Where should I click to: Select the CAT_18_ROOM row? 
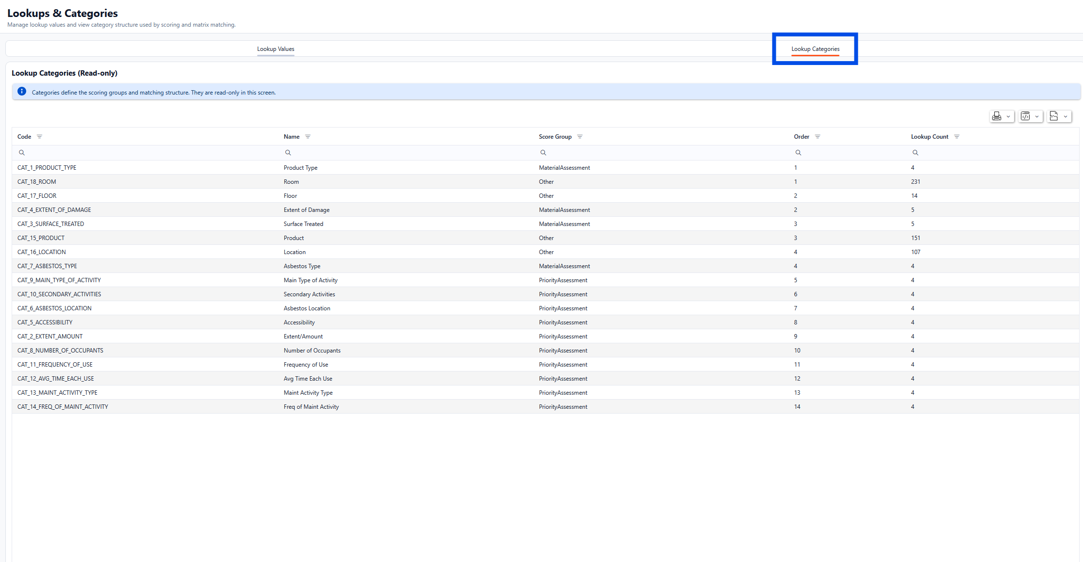[37, 182]
